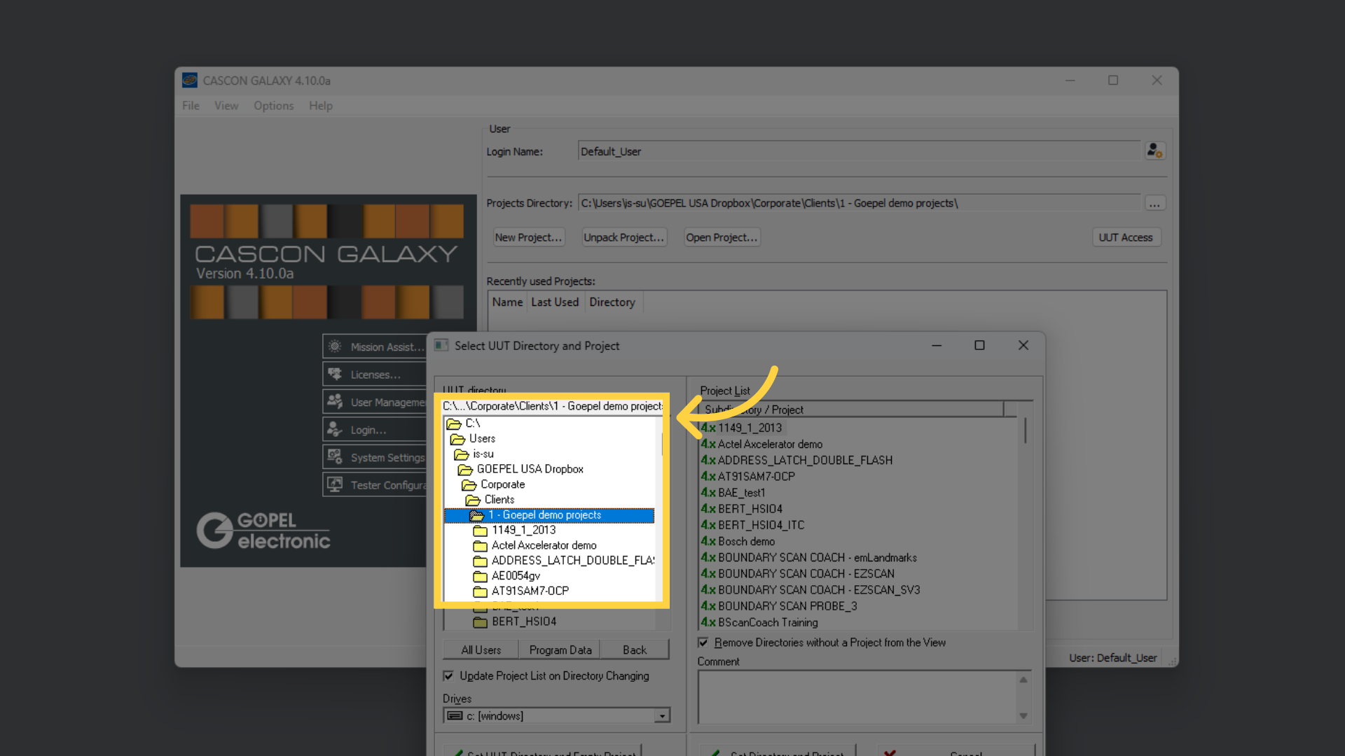Sort recent projects by Name column
This screenshot has width=1345, height=756.
pyautogui.click(x=507, y=302)
